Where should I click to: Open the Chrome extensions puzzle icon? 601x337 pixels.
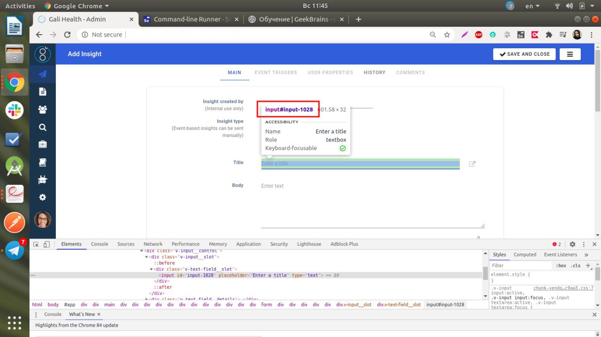pos(549,35)
